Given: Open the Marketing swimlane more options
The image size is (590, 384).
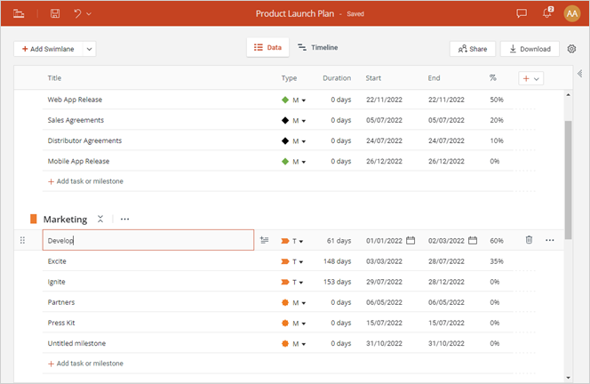Looking at the screenshot, I should click(x=124, y=219).
